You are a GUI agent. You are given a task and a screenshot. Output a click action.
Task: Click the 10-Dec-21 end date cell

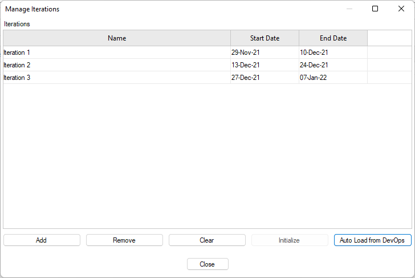point(314,53)
